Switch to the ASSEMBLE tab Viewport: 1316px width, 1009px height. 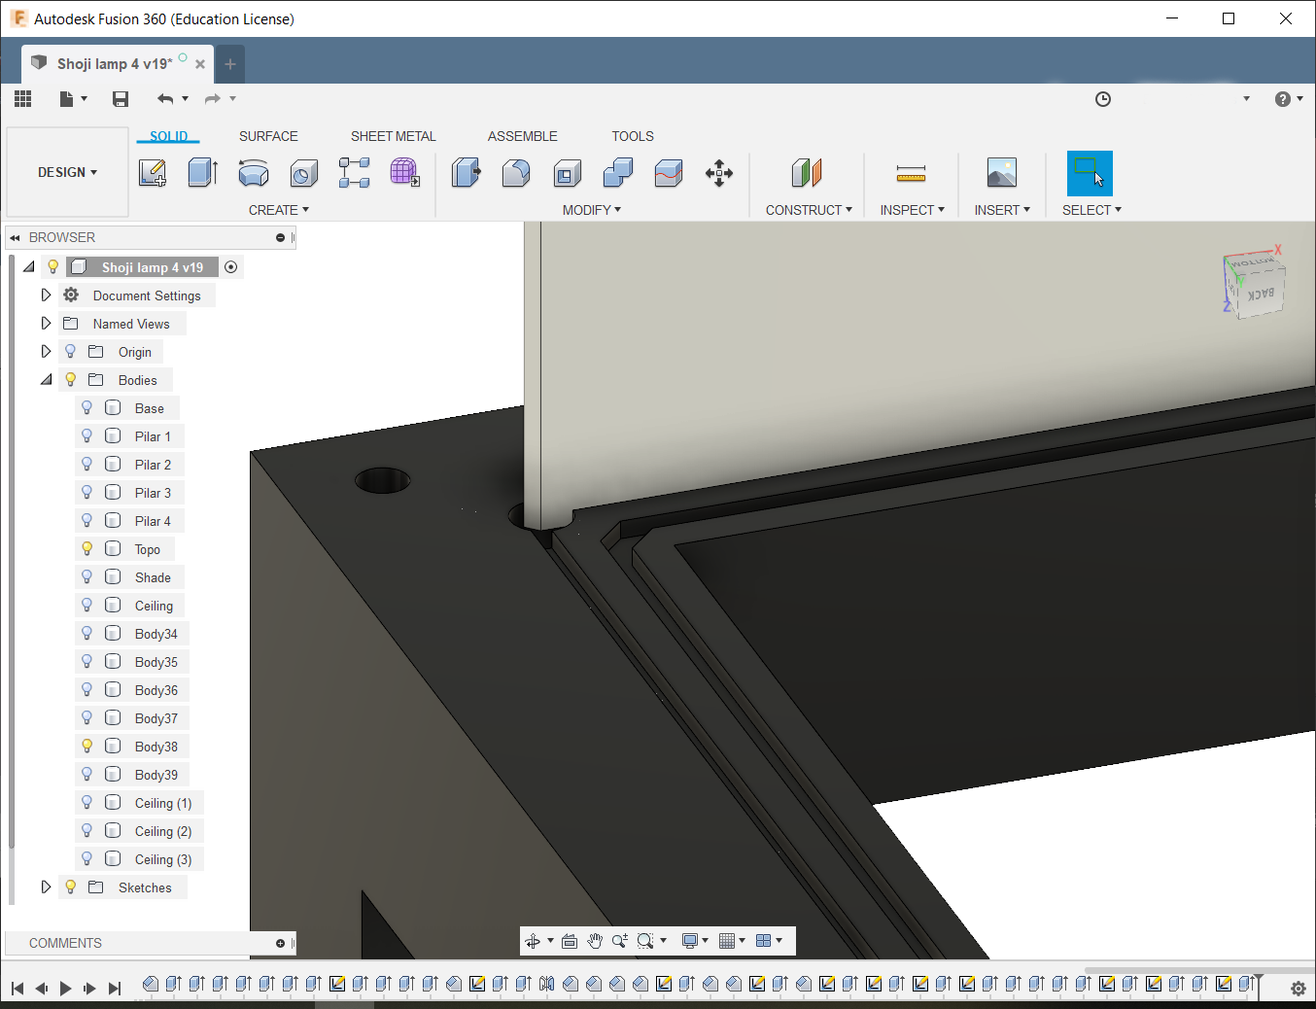pos(523,136)
